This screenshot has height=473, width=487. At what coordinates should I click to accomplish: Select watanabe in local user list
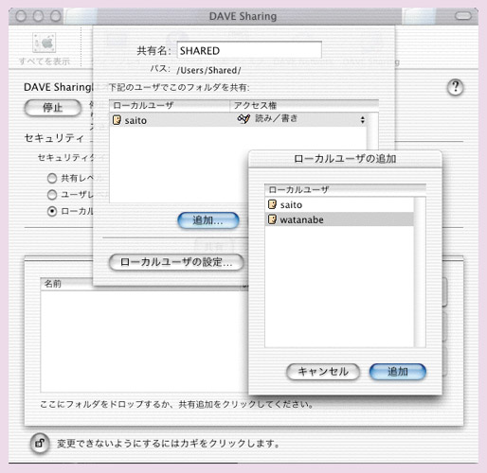click(339, 219)
